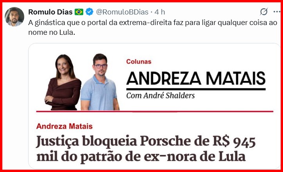
Task: Click 'nome no Lula.' tweet text line
Action: pos(52,32)
